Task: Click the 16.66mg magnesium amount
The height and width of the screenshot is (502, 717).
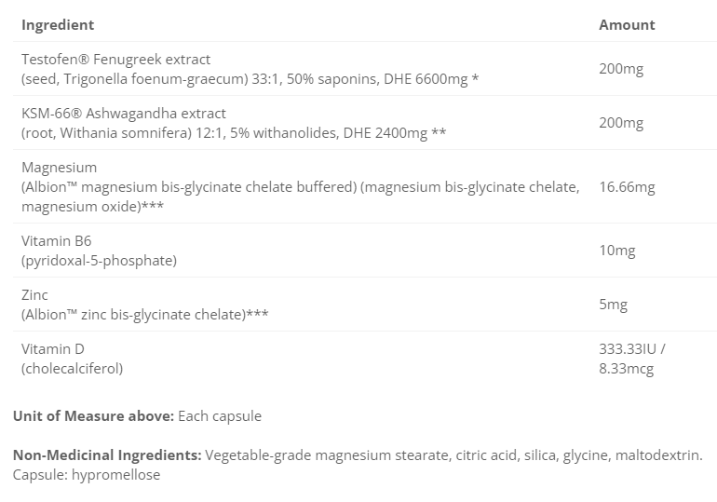Action: pyautogui.click(x=627, y=187)
